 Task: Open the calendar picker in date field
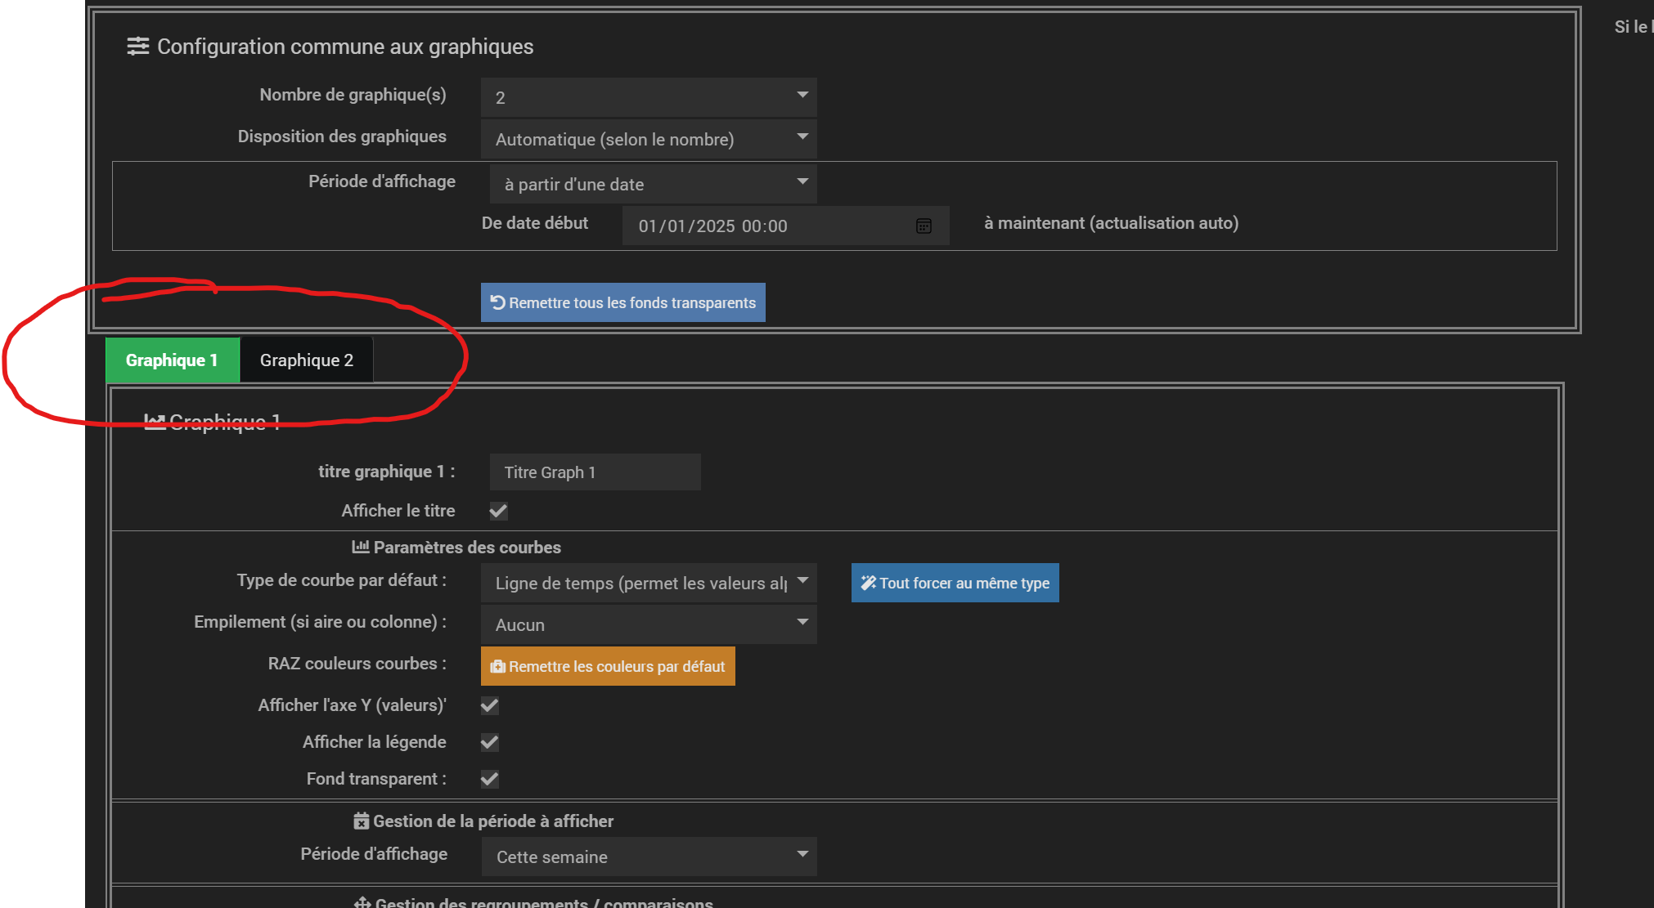tap(924, 226)
